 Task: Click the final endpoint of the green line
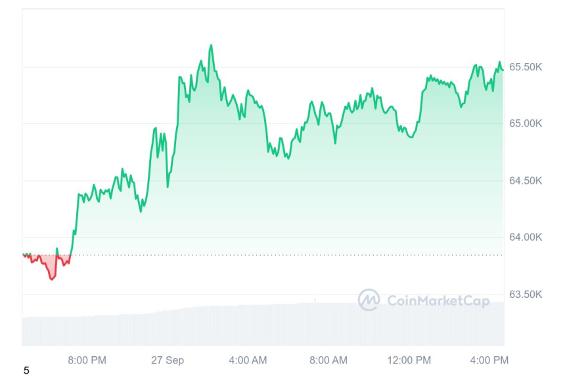503,70
